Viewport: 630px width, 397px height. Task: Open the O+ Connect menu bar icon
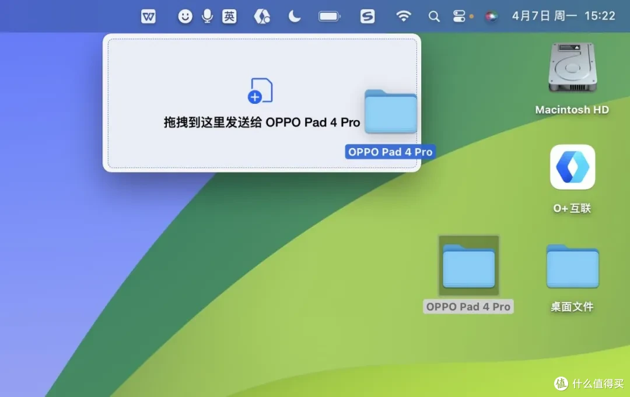pyautogui.click(x=262, y=16)
